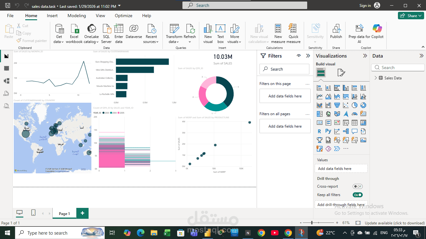Select the Page 1 tab

click(64, 213)
